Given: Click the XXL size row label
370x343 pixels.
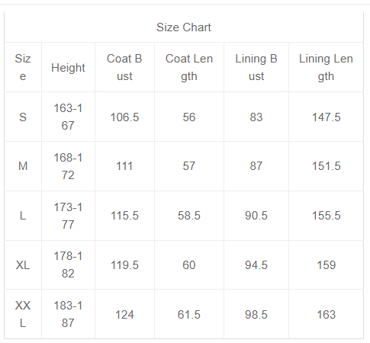Looking at the screenshot, I should 23,314.
